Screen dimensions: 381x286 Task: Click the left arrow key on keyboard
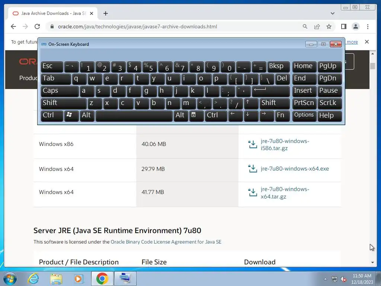[236, 116]
